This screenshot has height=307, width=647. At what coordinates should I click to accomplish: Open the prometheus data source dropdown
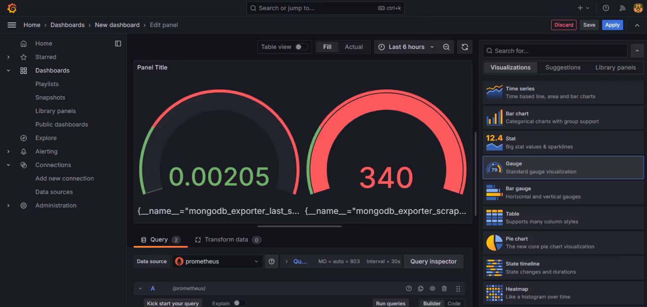[217, 262]
